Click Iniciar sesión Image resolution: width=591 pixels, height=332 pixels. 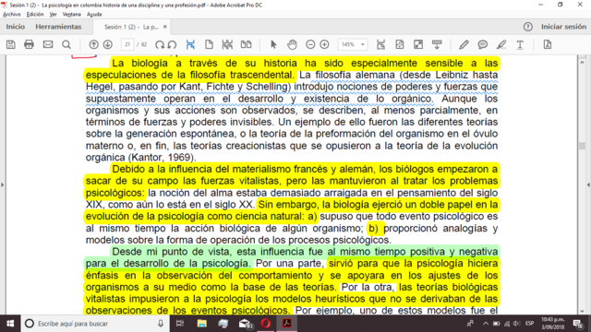(564, 27)
